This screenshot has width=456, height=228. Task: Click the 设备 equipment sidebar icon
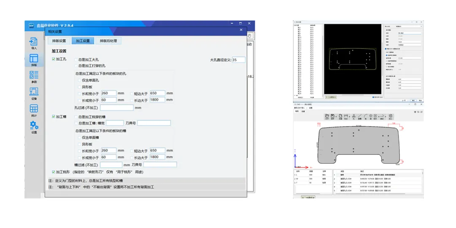pos(34,94)
